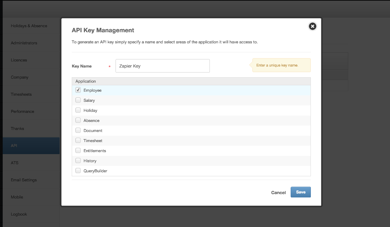Go to Email Settings in sidebar
Viewport: 390px width, 227px height.
(31, 180)
